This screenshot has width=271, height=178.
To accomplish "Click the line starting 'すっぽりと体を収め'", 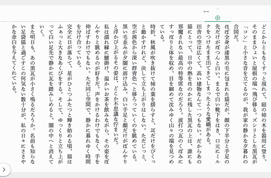I will tap(171, 94).
